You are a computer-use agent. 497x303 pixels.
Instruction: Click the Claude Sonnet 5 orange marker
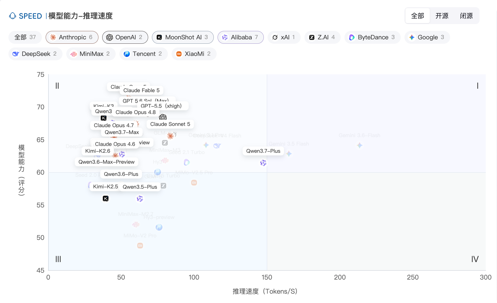(170, 136)
